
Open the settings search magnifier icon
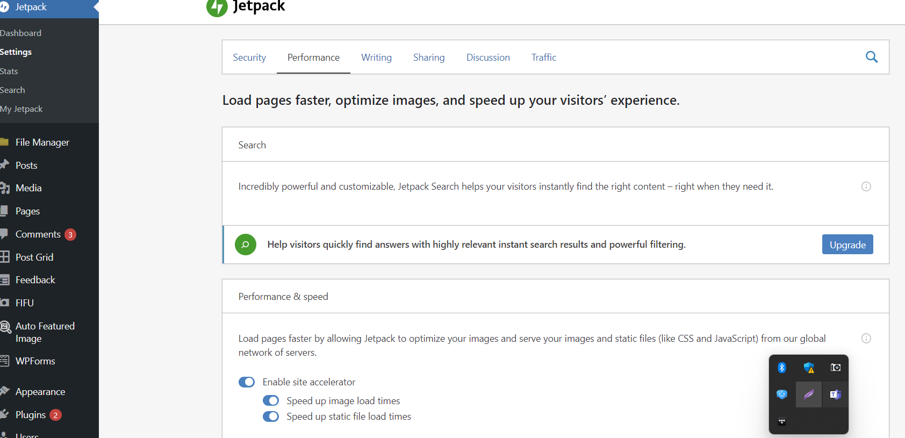872,57
